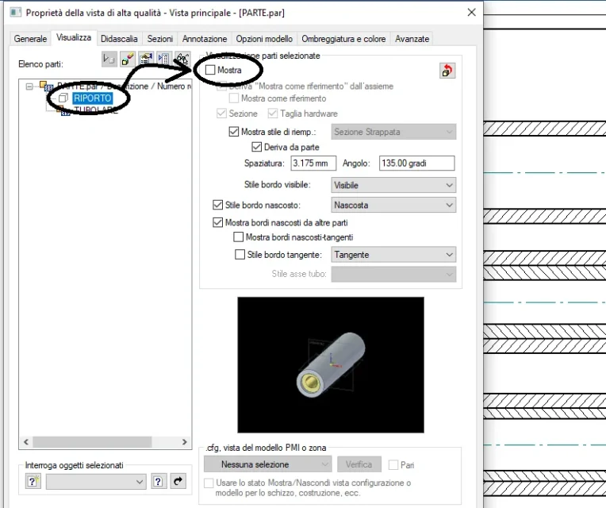This screenshot has height=508, width=606.
Task: Open the Interroga oggetti selezionati dropdown
Action: point(96,482)
